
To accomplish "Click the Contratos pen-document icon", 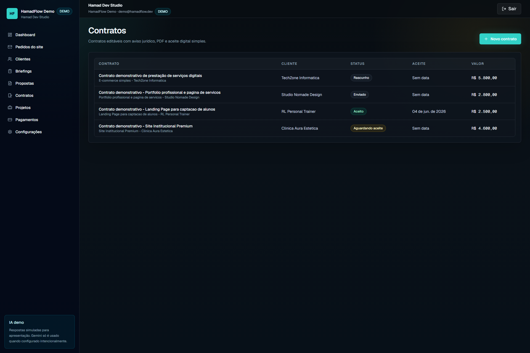I will point(10,95).
